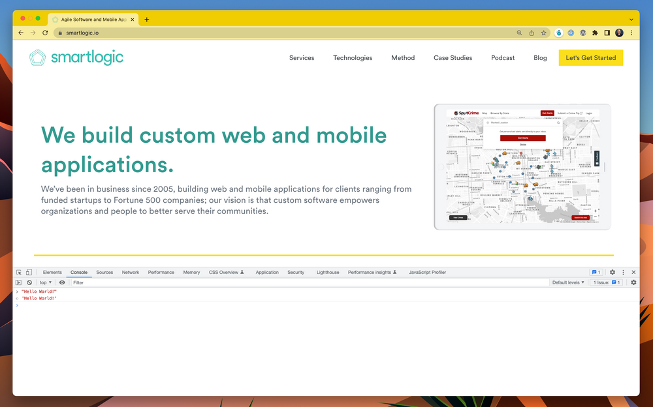Toggle the live expression eye icon
653x407 pixels.
click(x=62, y=282)
